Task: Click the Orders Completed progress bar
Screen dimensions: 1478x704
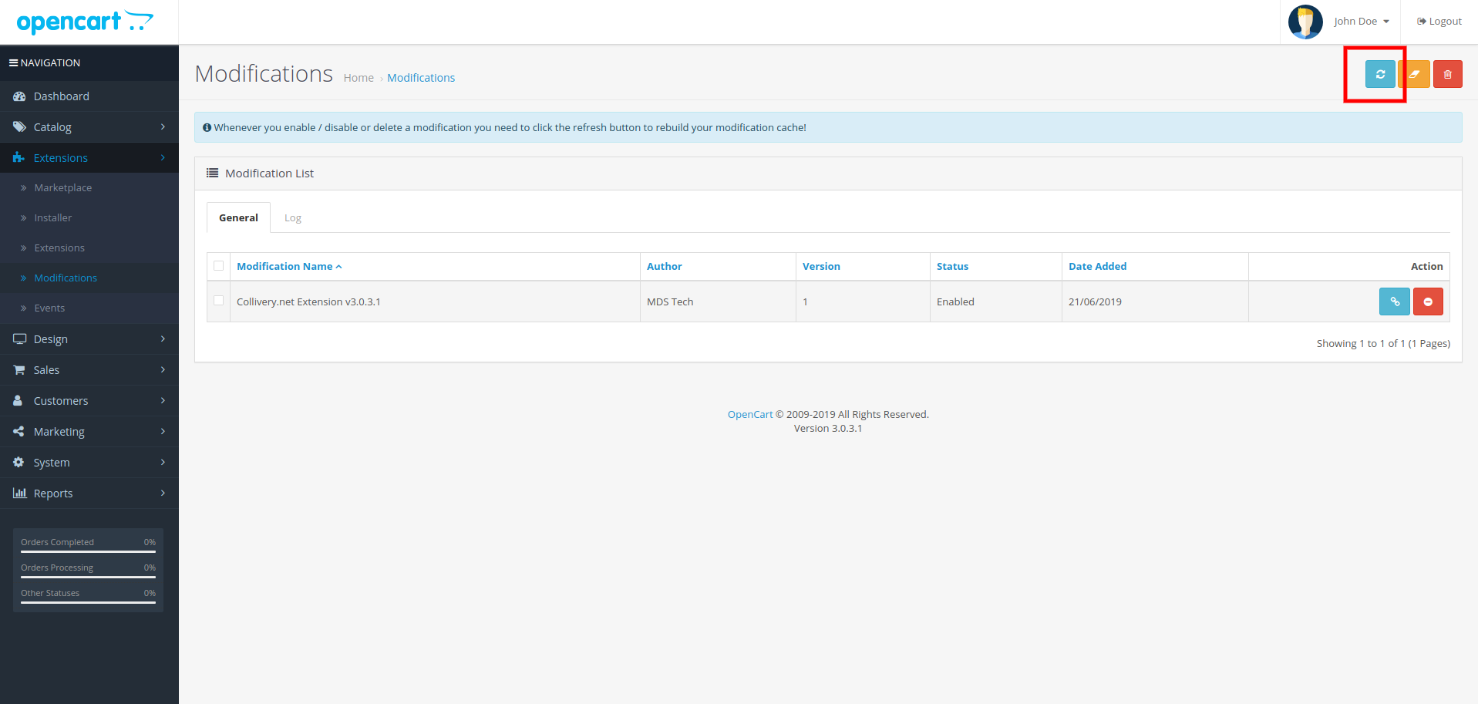Action: click(x=88, y=551)
